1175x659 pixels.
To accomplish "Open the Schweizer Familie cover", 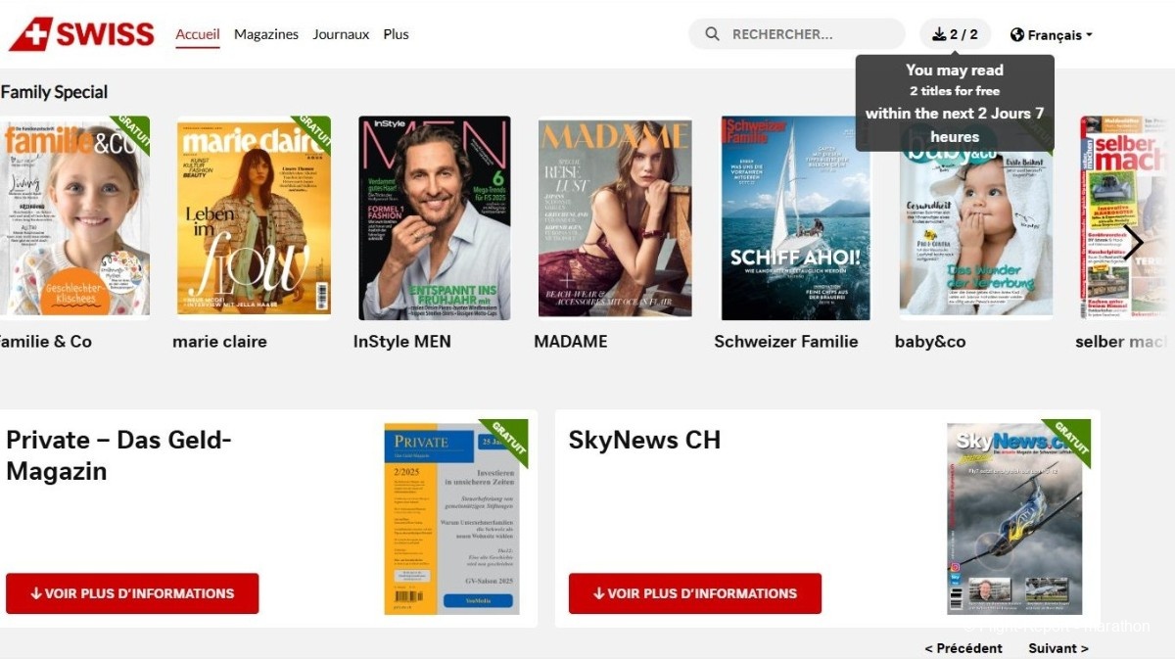I will (x=795, y=217).
